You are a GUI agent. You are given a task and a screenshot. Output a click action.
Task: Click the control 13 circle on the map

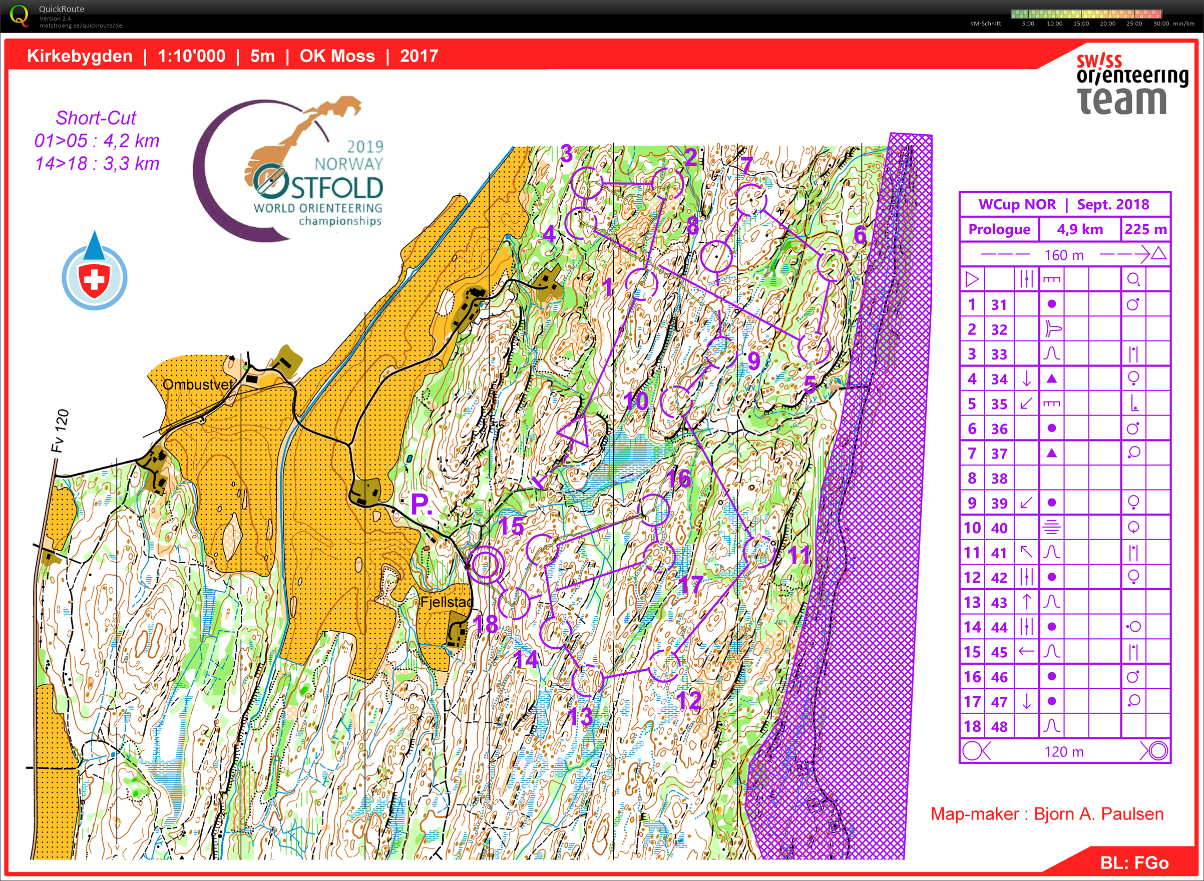588,680
